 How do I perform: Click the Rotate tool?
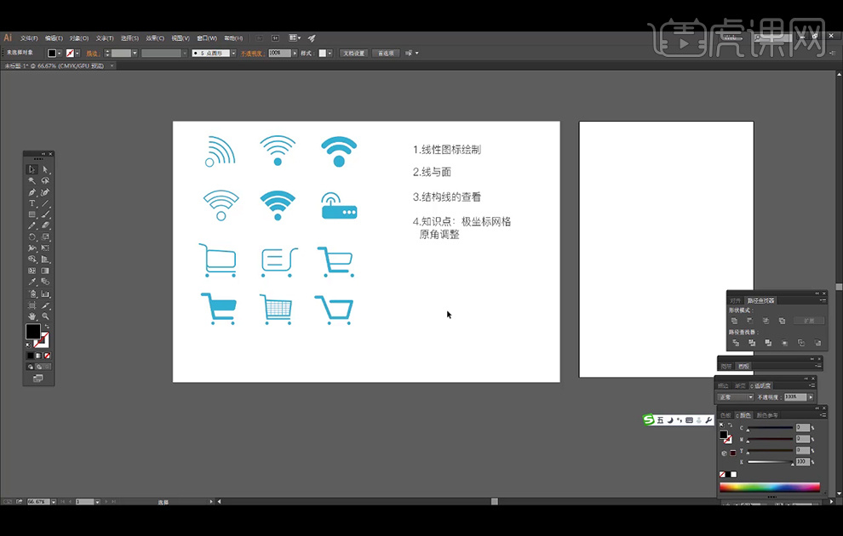pyautogui.click(x=32, y=237)
